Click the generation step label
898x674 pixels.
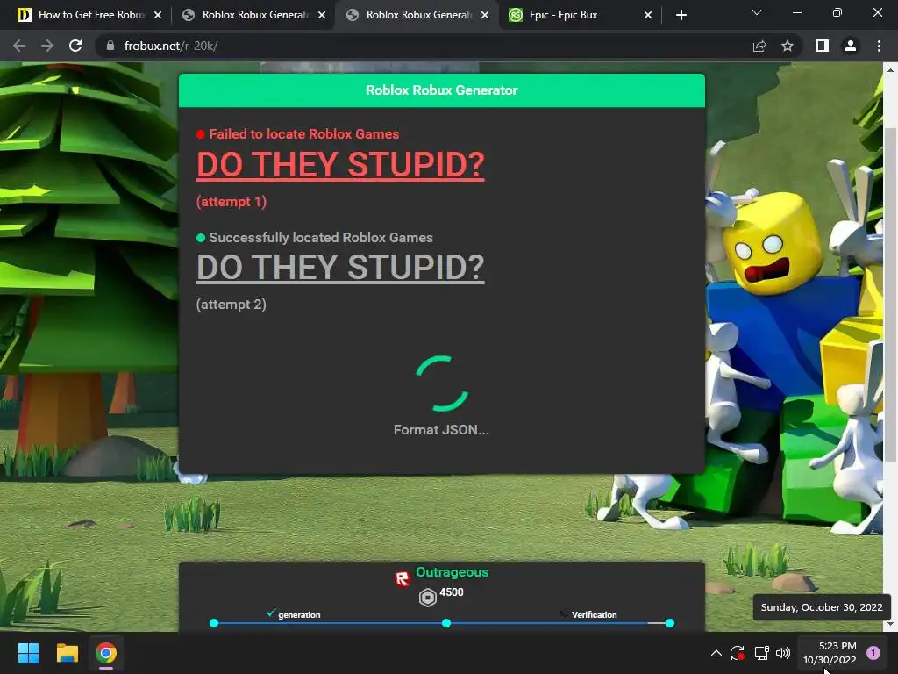(x=299, y=614)
